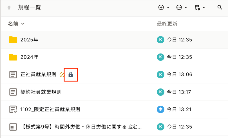Click the checked-document icon for 1102_限定正社員就業規則
228x138 pixels.
click(13, 109)
